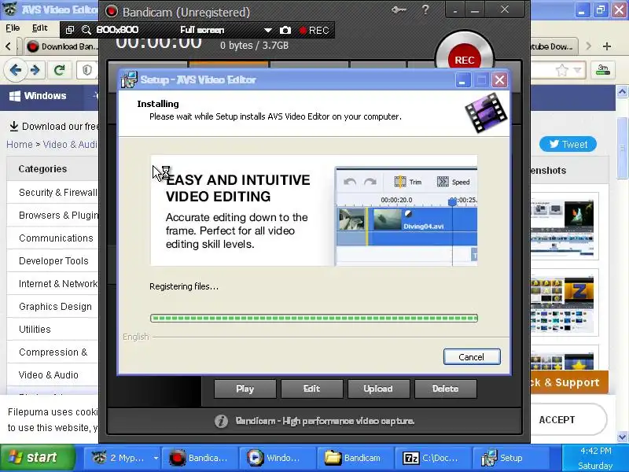629x472 pixels.
Task: Click the window selection icon on Bandicam toolbar
Action: tap(70, 30)
